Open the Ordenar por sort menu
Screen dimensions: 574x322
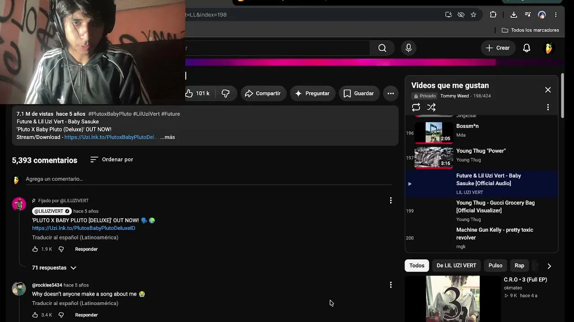112,160
